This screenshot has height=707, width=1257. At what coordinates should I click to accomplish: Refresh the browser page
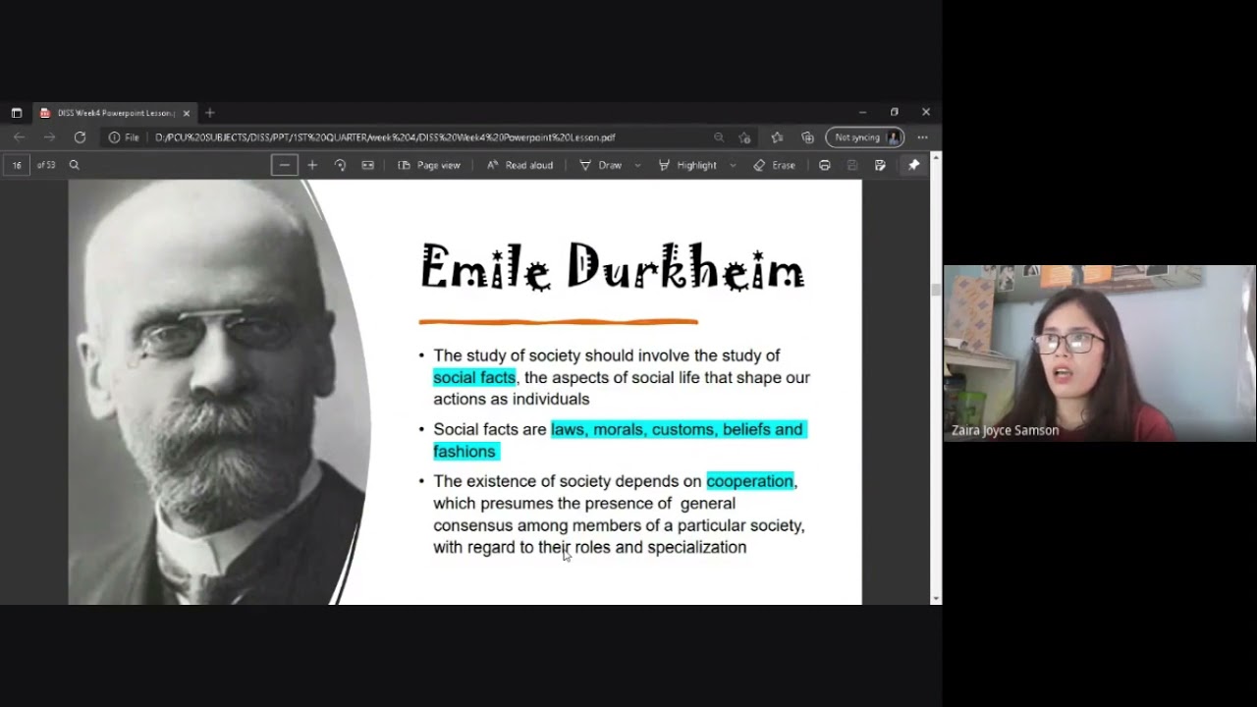point(80,137)
